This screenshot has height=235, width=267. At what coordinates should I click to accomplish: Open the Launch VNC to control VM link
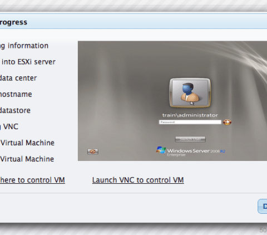click(138, 180)
